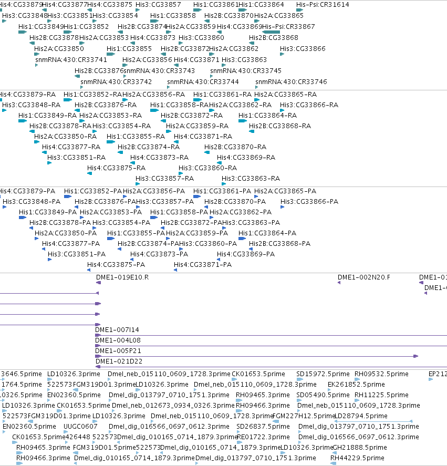Select the LD28794.5prime EST span line

click(x=373, y=421)
